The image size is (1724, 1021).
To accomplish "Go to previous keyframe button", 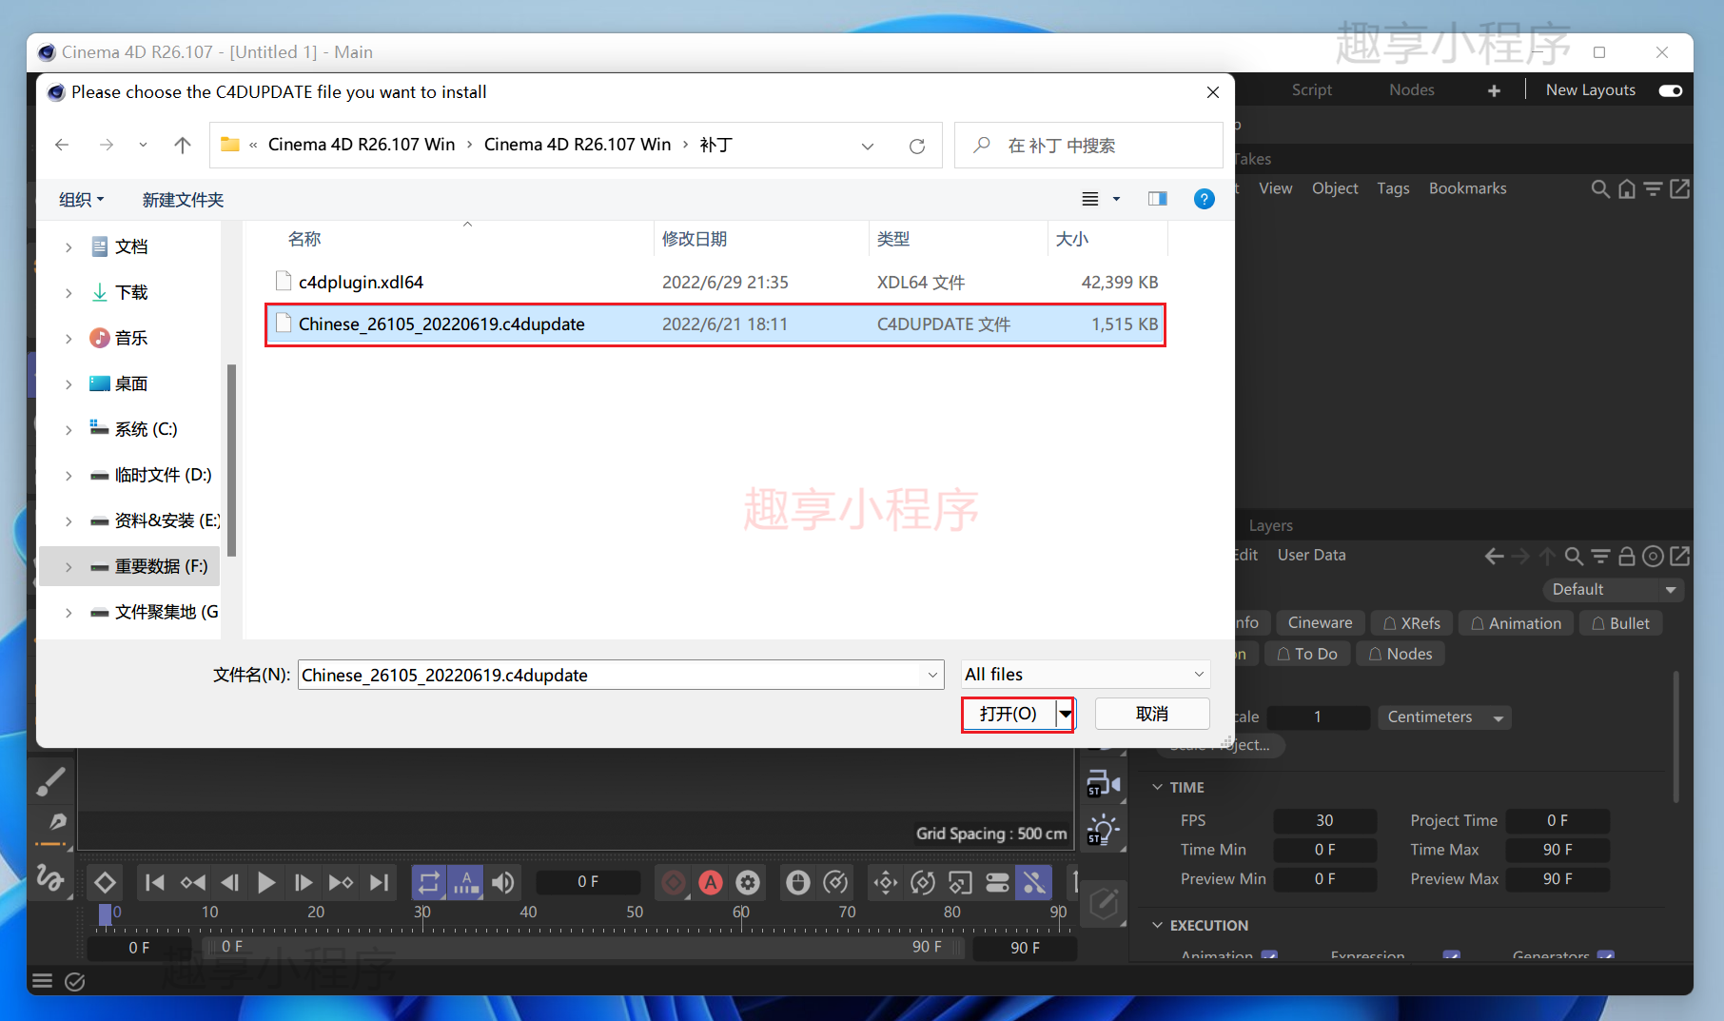I will [x=192, y=883].
